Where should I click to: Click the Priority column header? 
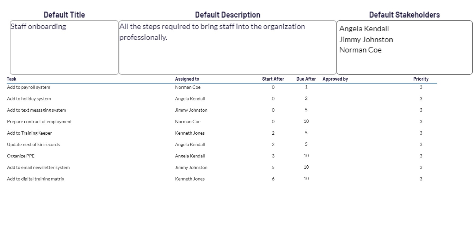pyautogui.click(x=421, y=79)
